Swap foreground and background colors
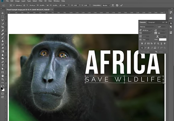 point(3,86)
